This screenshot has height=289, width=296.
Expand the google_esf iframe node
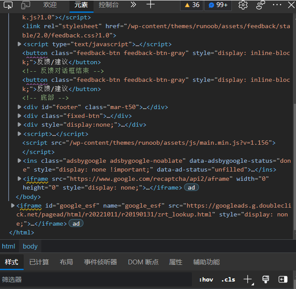point(13,205)
